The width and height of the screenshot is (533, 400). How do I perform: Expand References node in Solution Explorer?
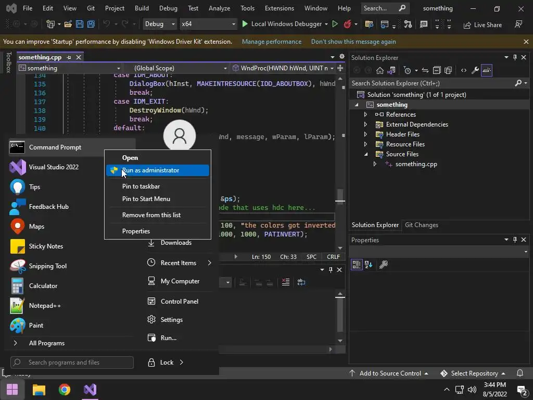pos(365,115)
